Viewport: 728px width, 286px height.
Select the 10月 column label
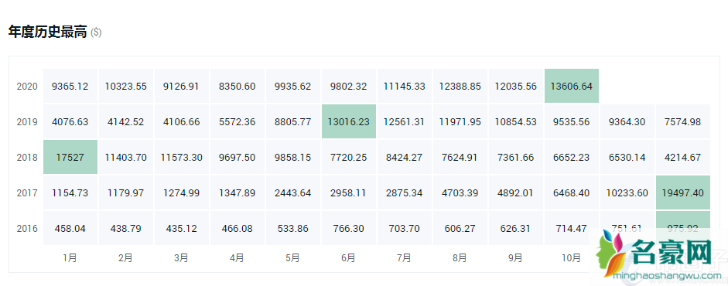pyautogui.click(x=572, y=257)
